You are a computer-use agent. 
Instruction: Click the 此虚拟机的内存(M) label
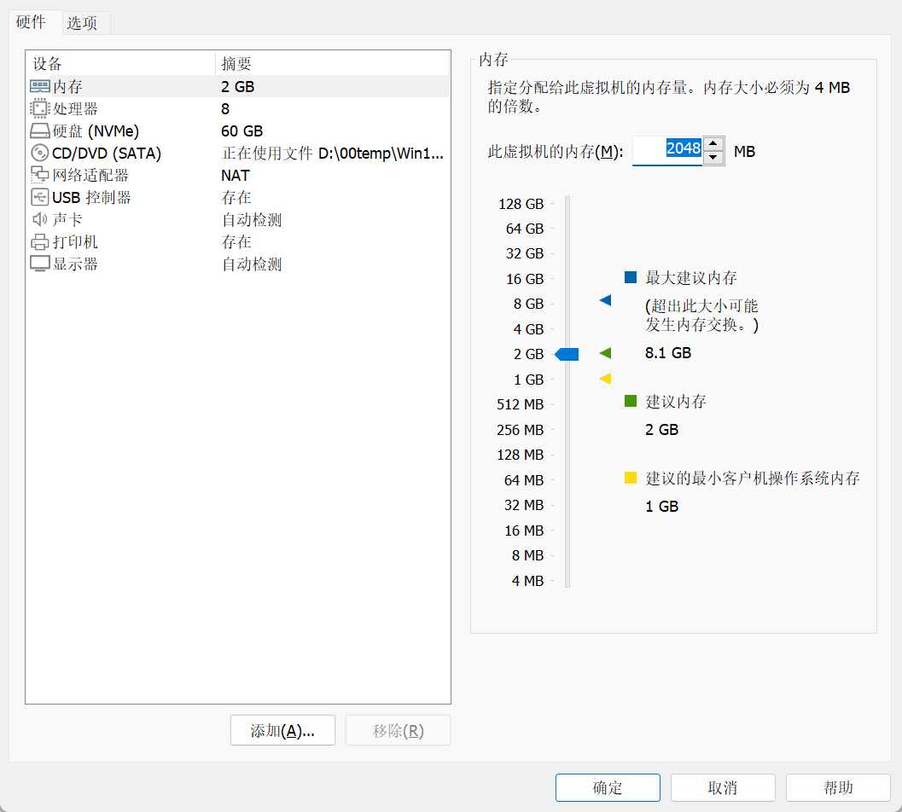[x=556, y=151]
